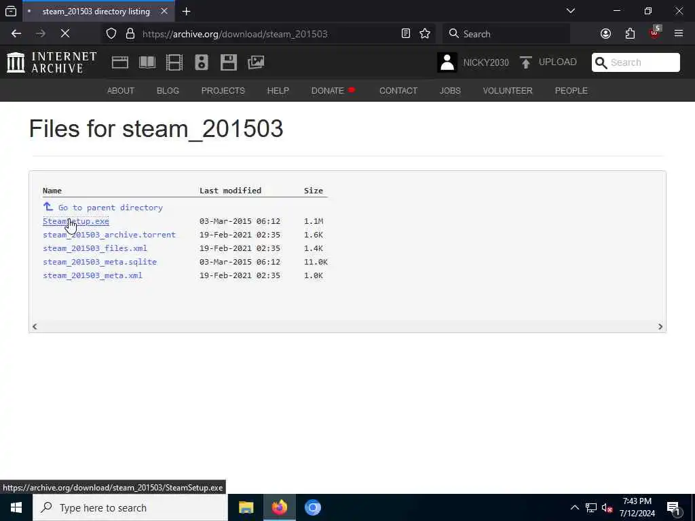
Task: Click the 1.1M size of SteamSetup.exe
Action: coord(314,221)
